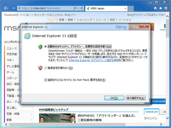
Task: Select the don't use recommended settings option
Action: pos(45,68)
